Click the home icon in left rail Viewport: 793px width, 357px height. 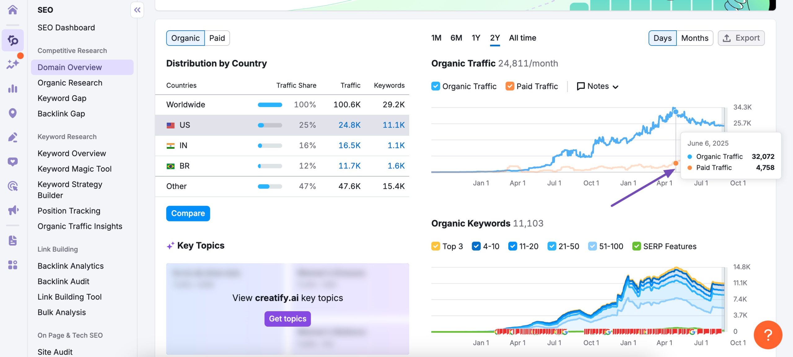pos(12,10)
